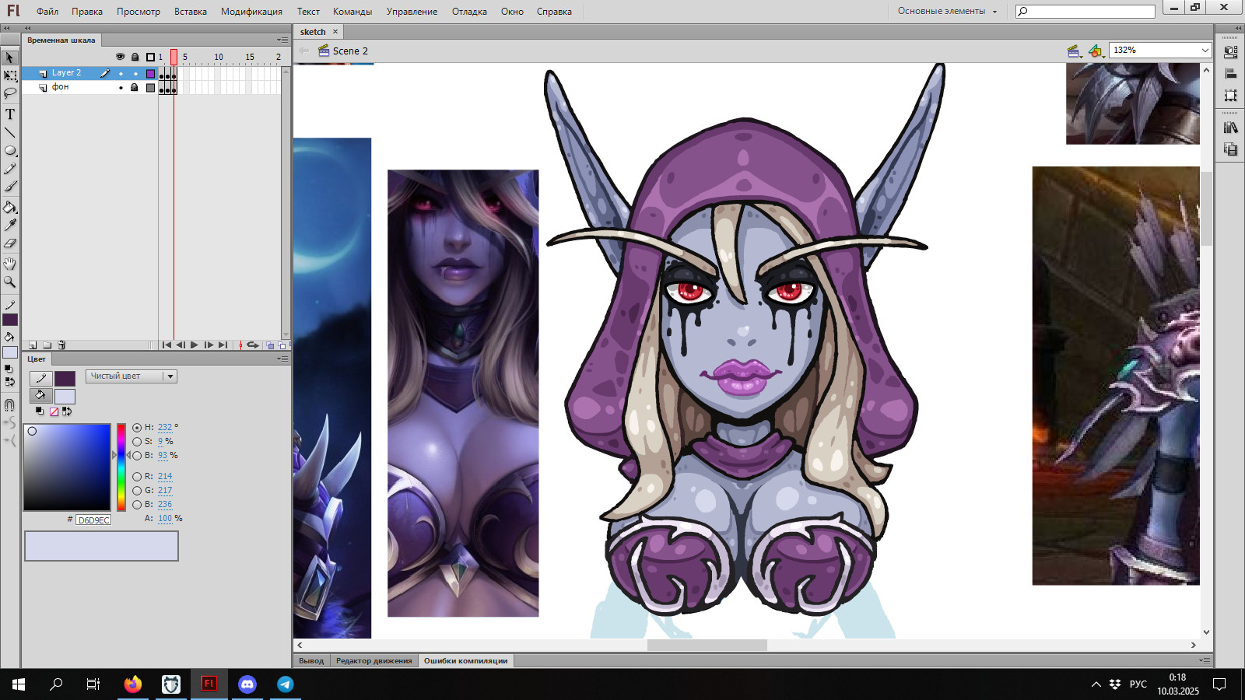Unlock the фон layer
This screenshot has width=1245, height=700.
(x=135, y=88)
